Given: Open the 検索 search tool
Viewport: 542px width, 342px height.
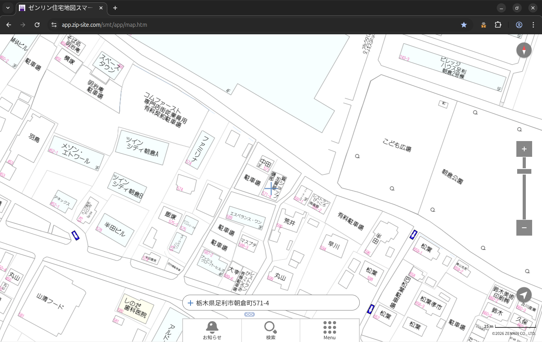Looking at the screenshot, I should [271, 330].
